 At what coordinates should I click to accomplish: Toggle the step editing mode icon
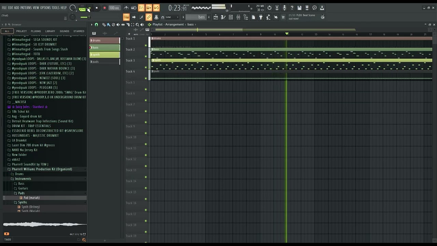141,17
